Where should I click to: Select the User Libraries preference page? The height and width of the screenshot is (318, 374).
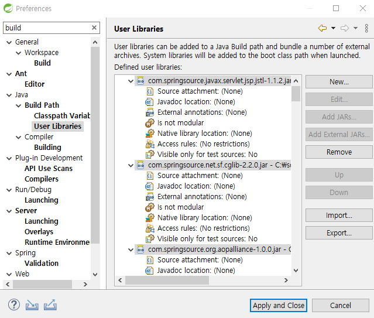[58, 126]
